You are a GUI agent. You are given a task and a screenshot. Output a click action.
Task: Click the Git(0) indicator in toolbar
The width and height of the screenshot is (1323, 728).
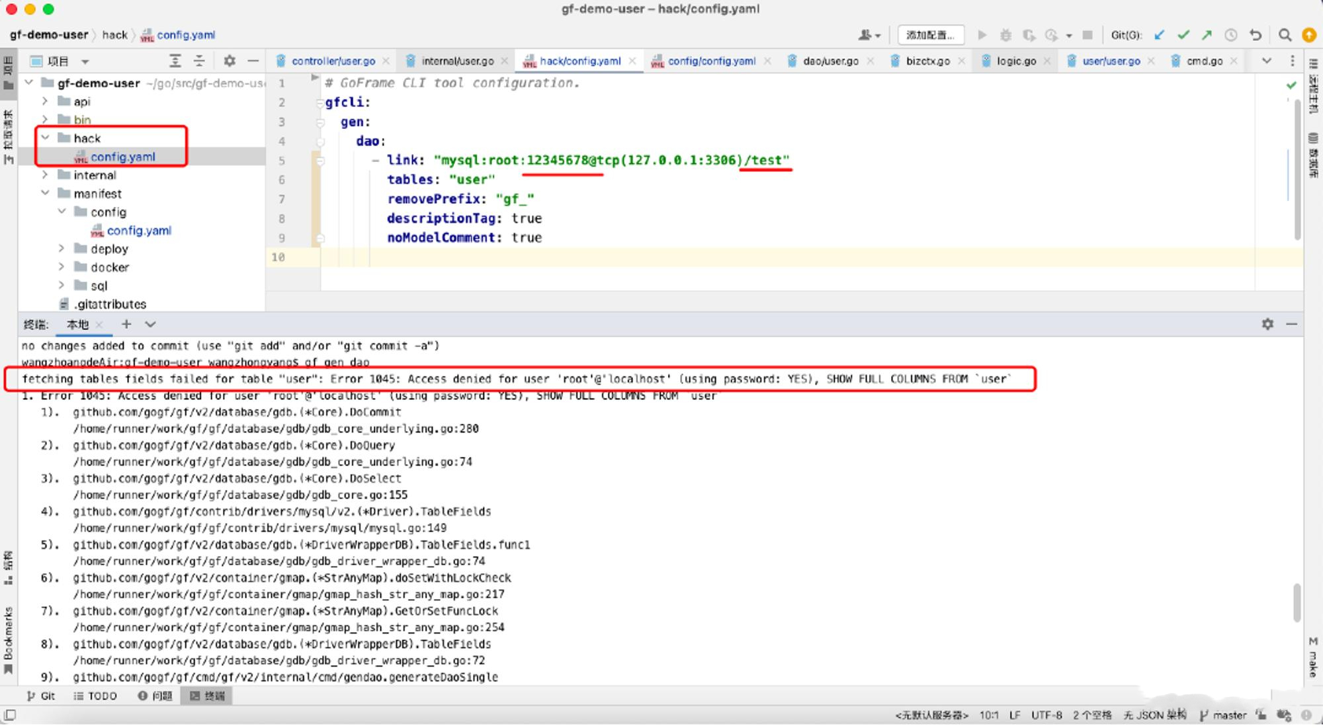pos(1121,35)
